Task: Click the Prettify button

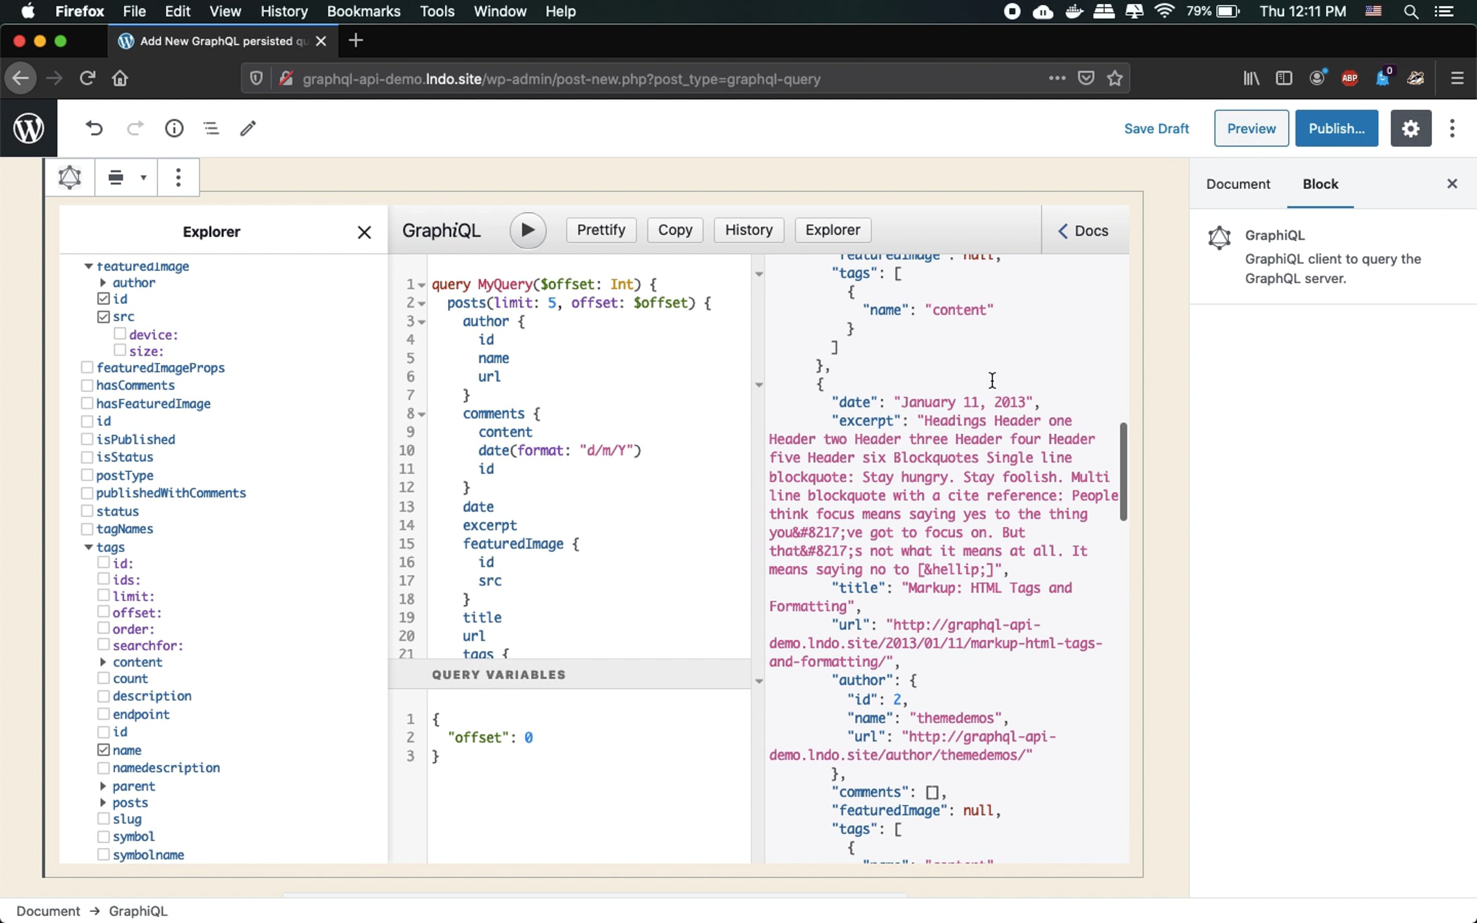Action: point(601,230)
